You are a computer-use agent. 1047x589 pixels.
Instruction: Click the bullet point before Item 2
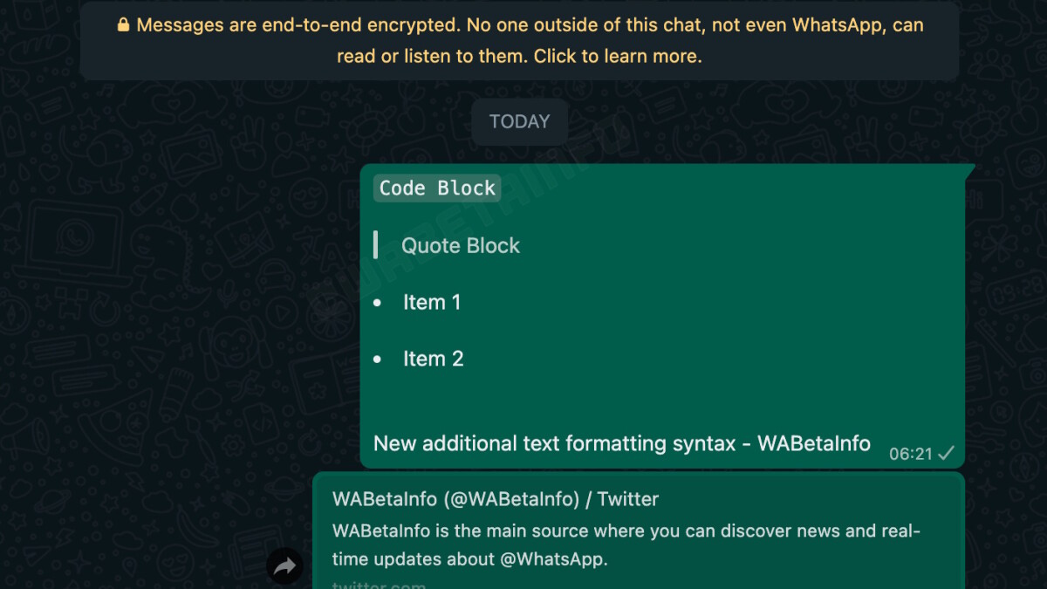pyautogui.click(x=378, y=360)
